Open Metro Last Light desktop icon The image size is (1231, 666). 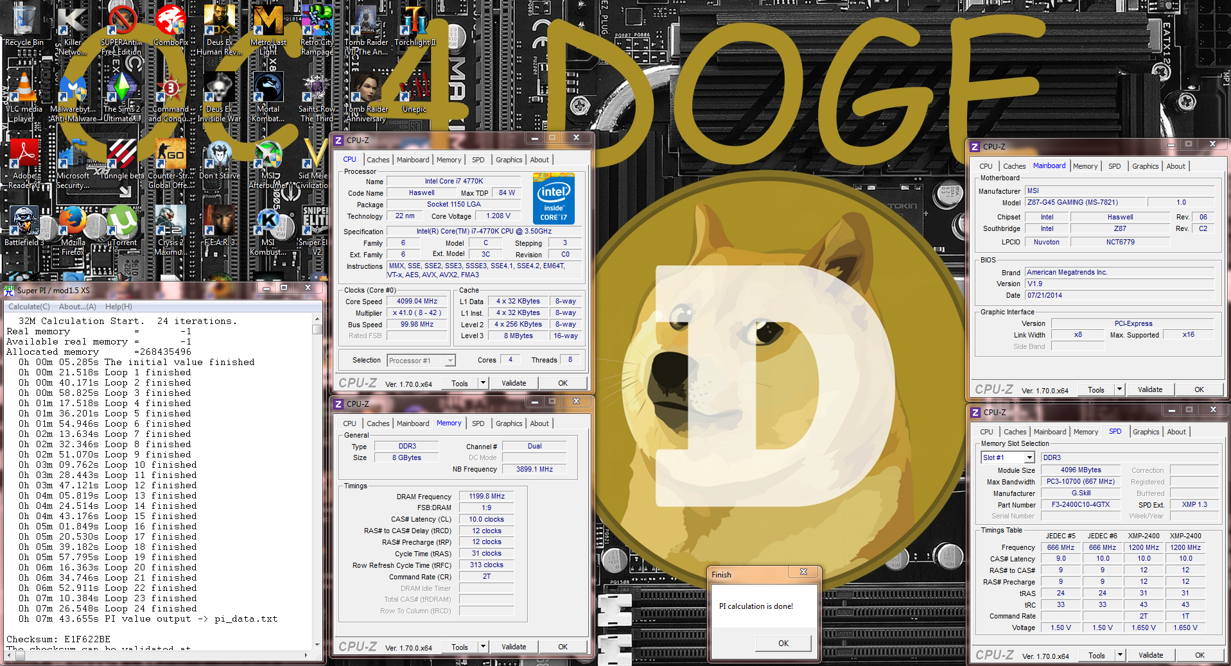(x=268, y=30)
